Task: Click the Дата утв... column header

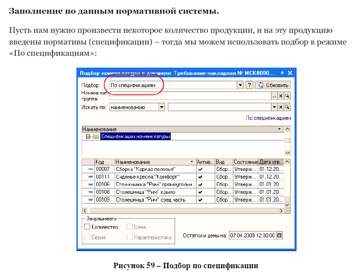Action: [x=271, y=162]
